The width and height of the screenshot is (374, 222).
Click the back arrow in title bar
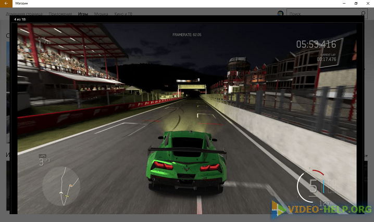pyautogui.click(x=6, y=4)
